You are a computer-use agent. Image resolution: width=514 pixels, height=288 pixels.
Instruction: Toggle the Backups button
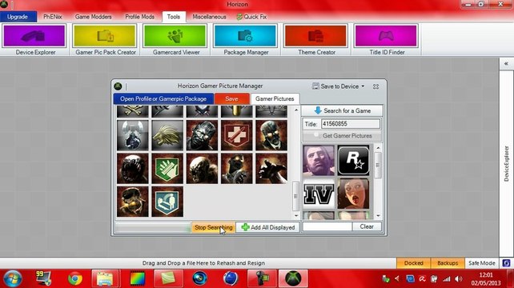(448, 263)
